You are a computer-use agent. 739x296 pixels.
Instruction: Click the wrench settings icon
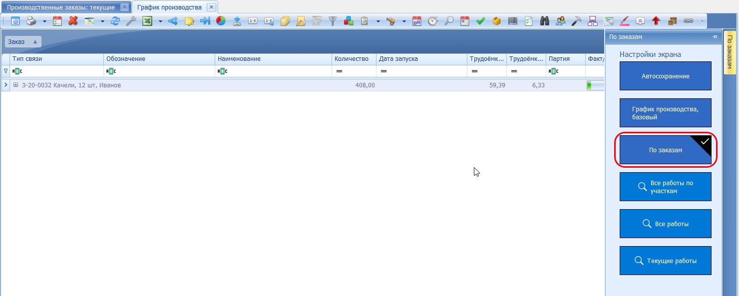131,21
